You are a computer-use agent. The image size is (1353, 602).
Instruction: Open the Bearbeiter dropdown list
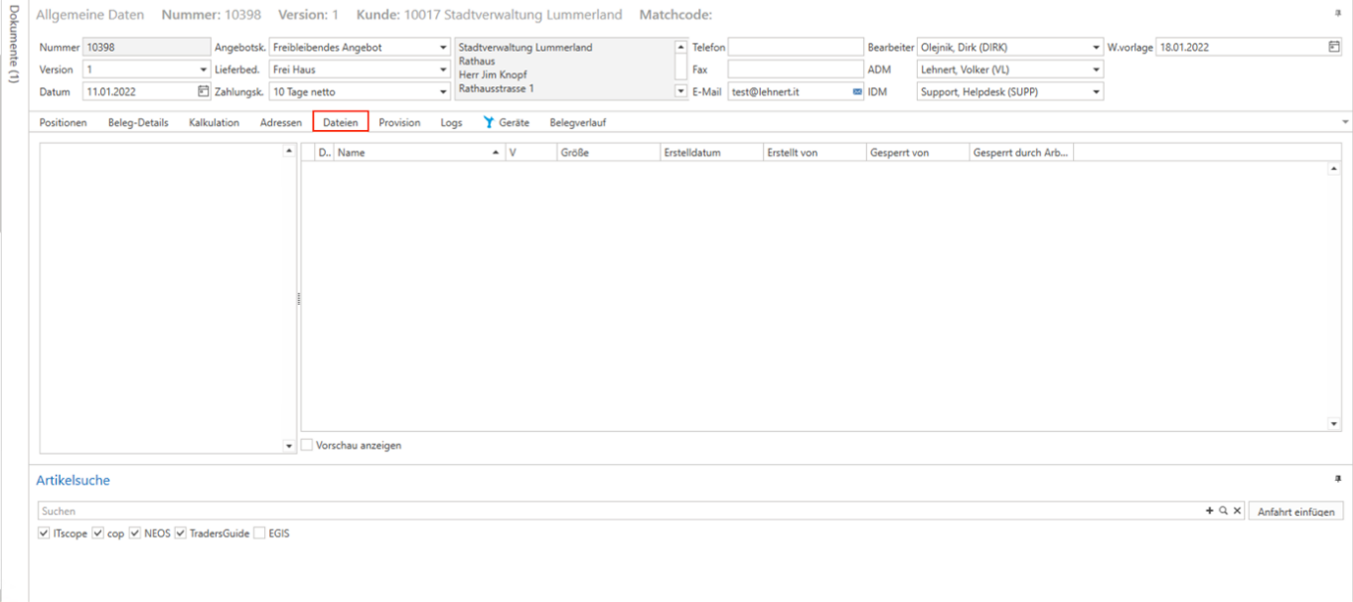(x=1097, y=47)
